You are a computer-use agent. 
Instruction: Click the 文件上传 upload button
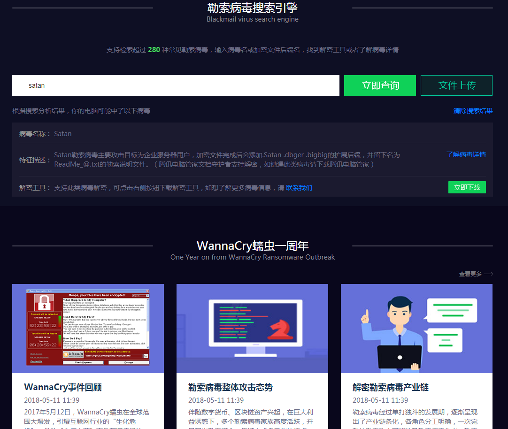(456, 85)
